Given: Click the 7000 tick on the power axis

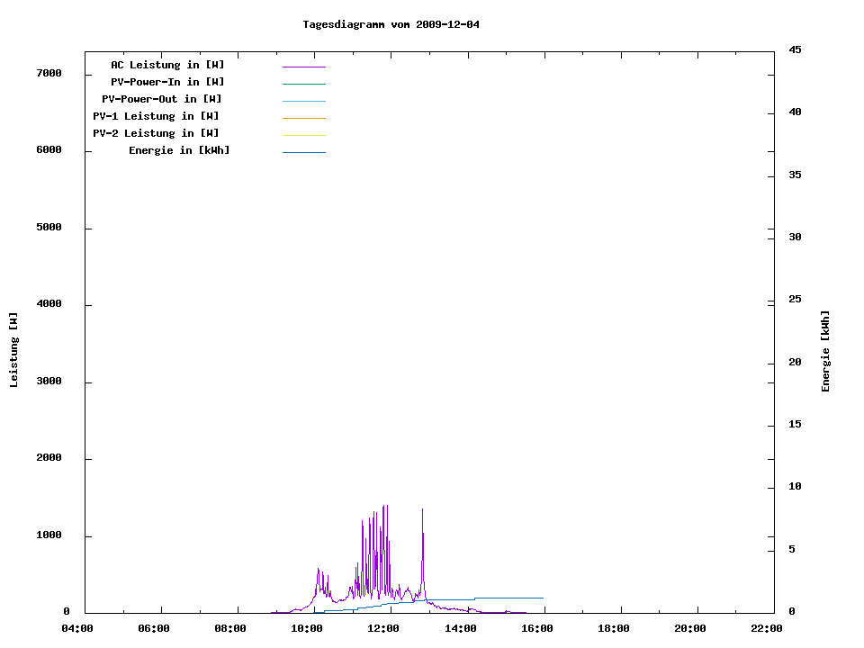Looking at the screenshot, I should (49, 73).
